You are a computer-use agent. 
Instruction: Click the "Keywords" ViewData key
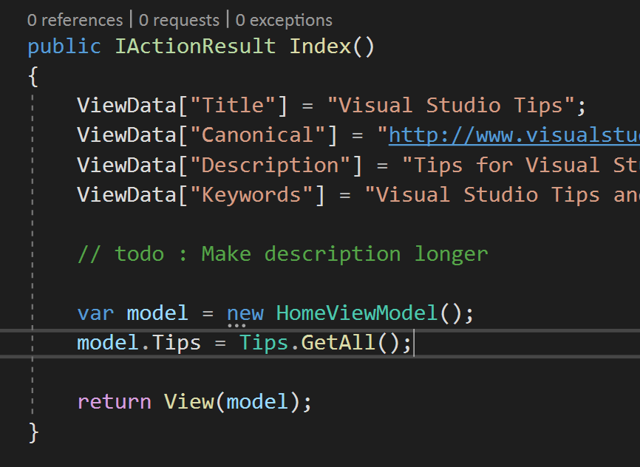(251, 195)
